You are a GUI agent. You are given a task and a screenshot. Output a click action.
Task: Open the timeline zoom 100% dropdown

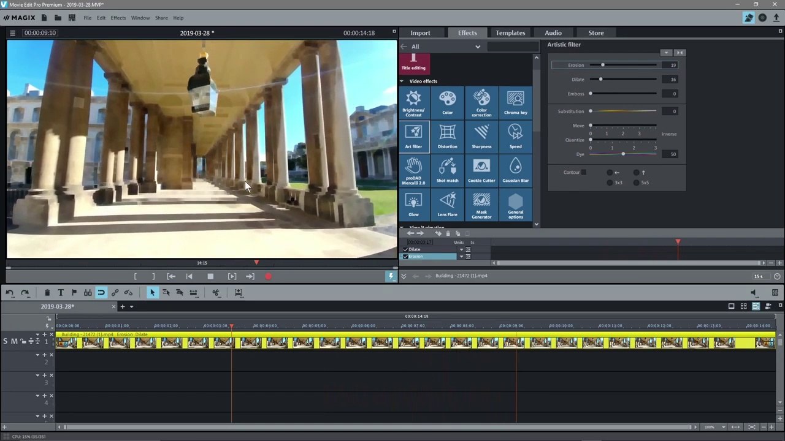click(x=724, y=427)
